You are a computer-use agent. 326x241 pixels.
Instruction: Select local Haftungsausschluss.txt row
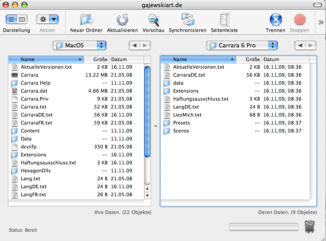[76, 163]
